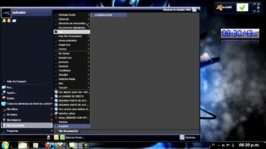Image resolution: width=266 pixels, height=149 pixels.
Task: Click Obtener la versión PRO link
Action: (x=177, y=10)
